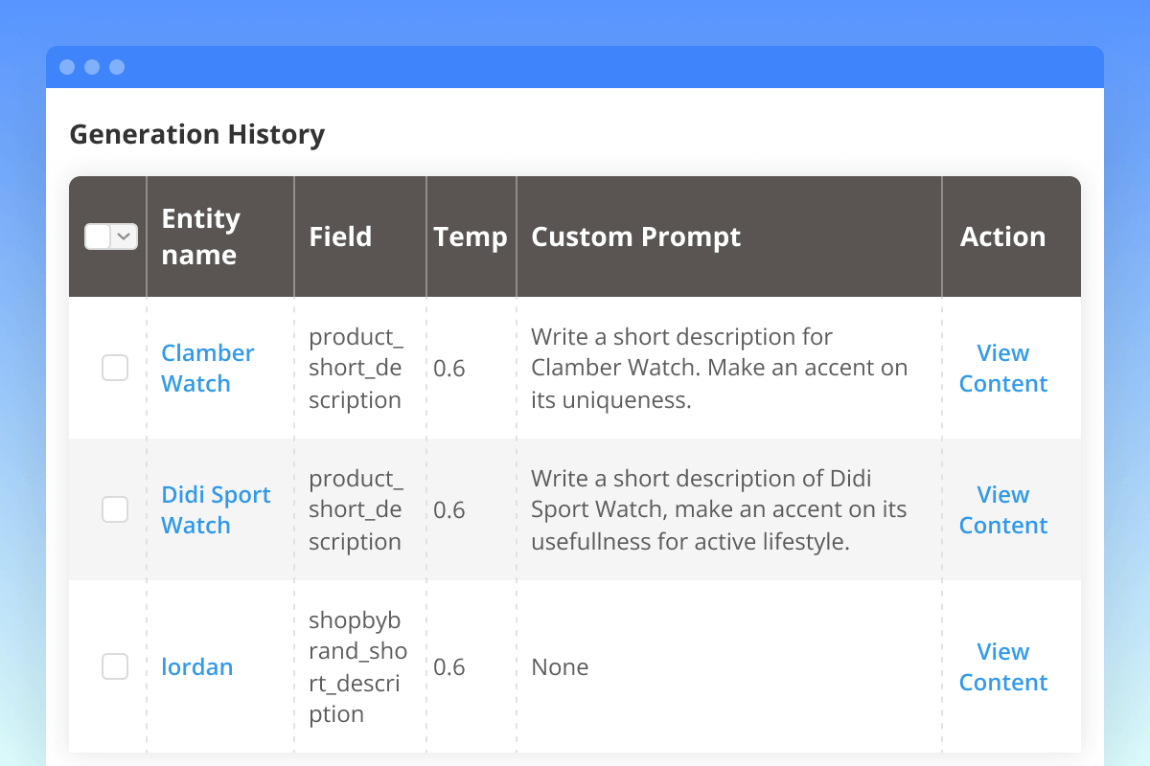Sort by Custom Prompt column header
This screenshot has width=1150, height=766.
click(635, 237)
